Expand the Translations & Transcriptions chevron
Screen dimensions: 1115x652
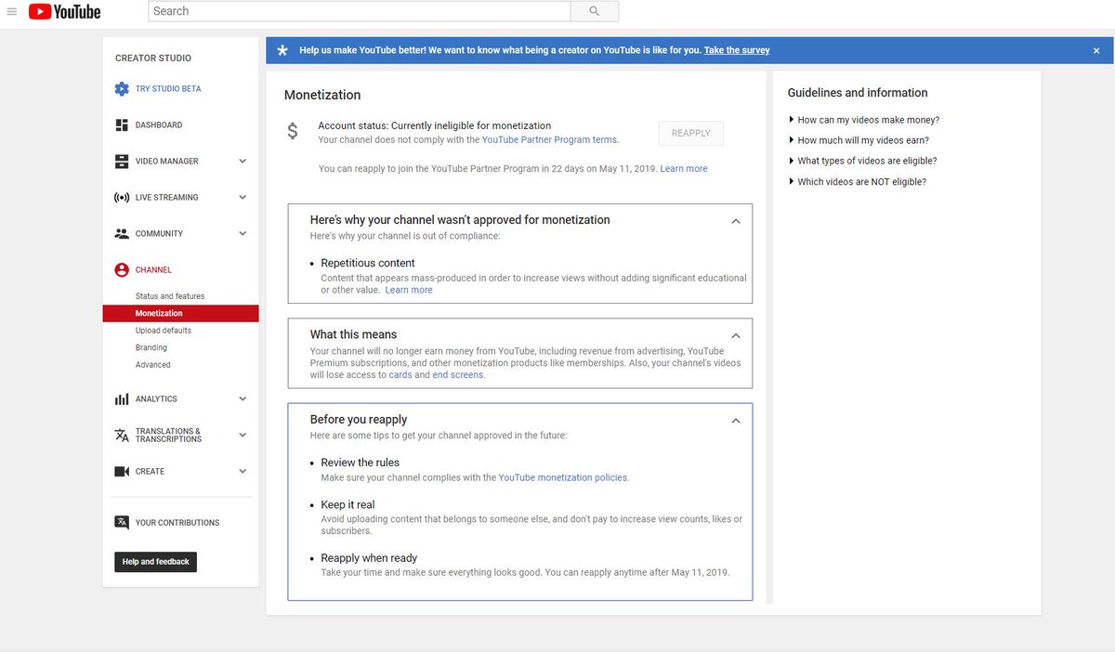[x=243, y=436]
